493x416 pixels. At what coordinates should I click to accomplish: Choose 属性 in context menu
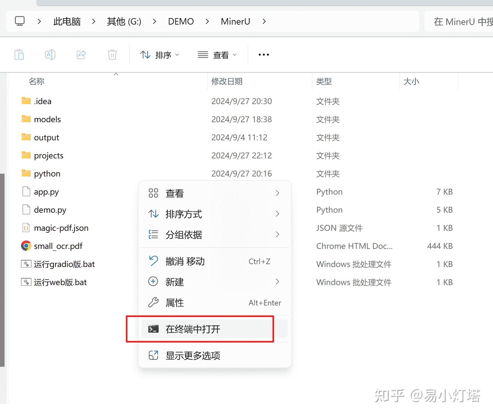[215, 303]
